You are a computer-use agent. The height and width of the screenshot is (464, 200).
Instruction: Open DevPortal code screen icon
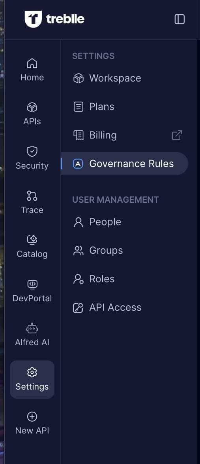pos(32,284)
